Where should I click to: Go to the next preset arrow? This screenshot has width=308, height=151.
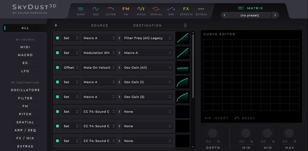click(275, 15)
